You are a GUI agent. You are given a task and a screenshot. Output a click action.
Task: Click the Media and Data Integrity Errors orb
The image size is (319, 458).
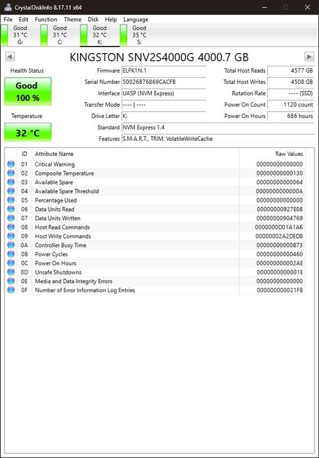point(11,281)
